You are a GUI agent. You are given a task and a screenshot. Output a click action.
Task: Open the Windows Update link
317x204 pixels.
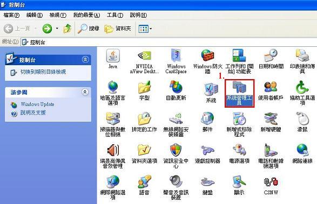coord(37,104)
